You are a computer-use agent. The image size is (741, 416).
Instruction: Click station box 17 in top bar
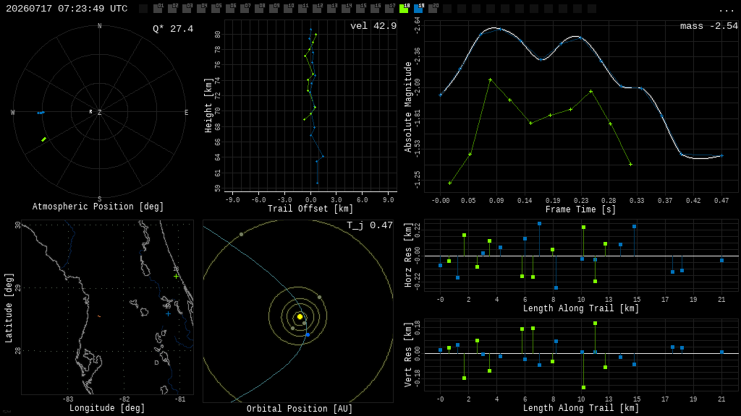[389, 9]
